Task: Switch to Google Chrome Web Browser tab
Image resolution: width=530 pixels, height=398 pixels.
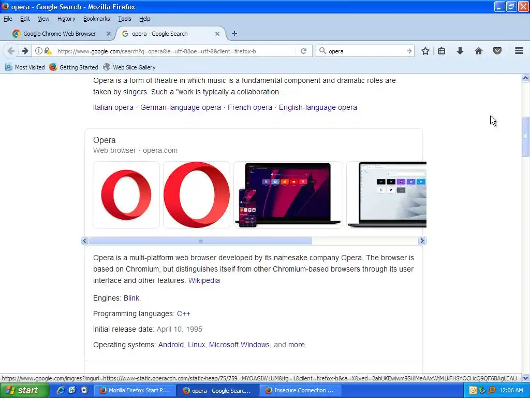Action: (x=59, y=34)
